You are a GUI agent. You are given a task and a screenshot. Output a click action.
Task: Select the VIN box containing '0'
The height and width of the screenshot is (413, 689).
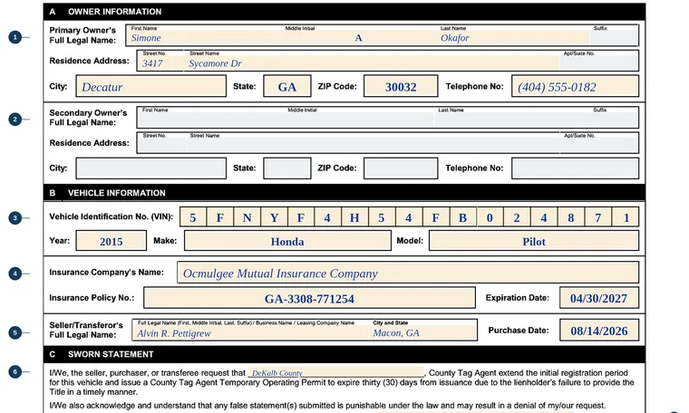pos(490,217)
